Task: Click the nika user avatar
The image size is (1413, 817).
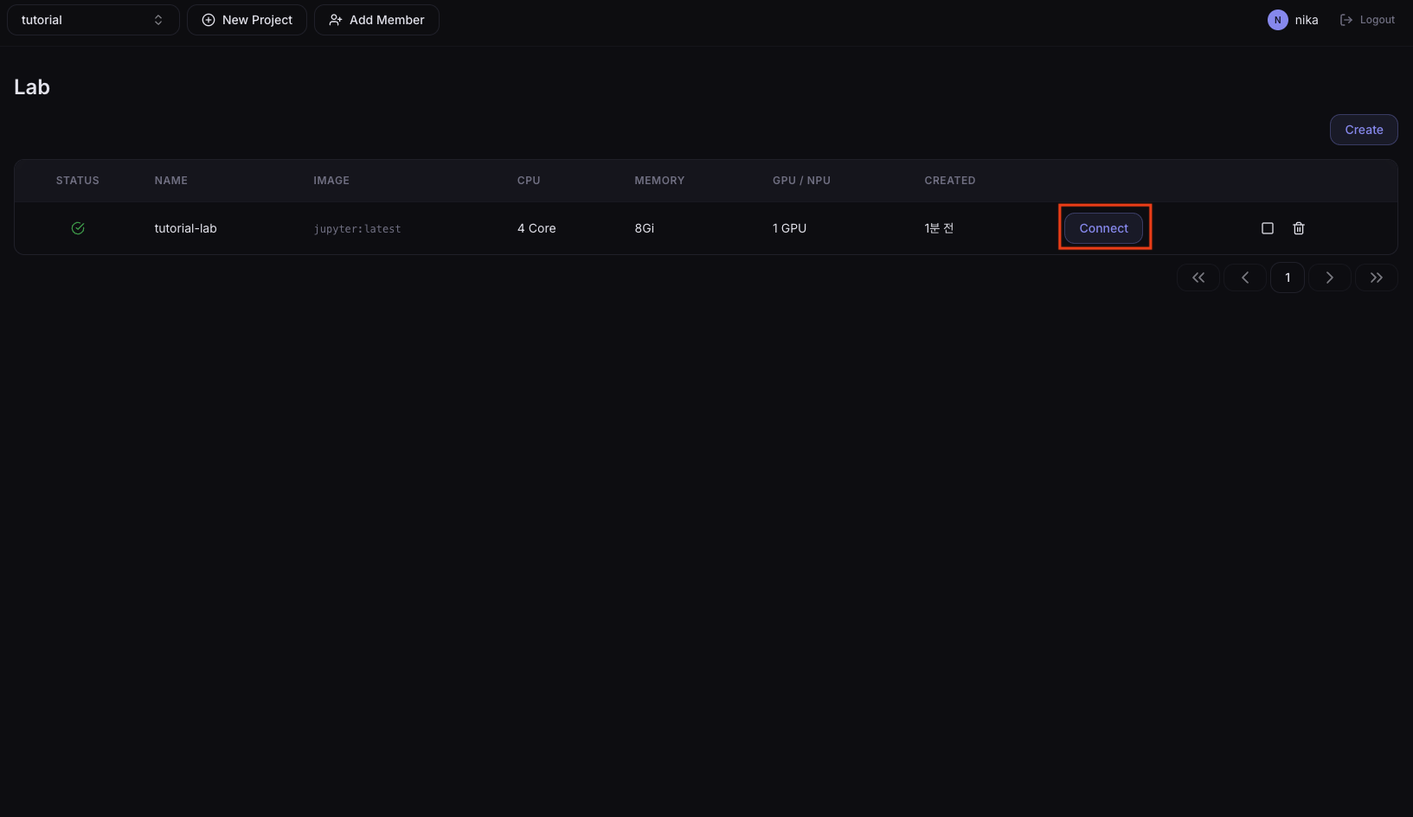Action: 1277,20
